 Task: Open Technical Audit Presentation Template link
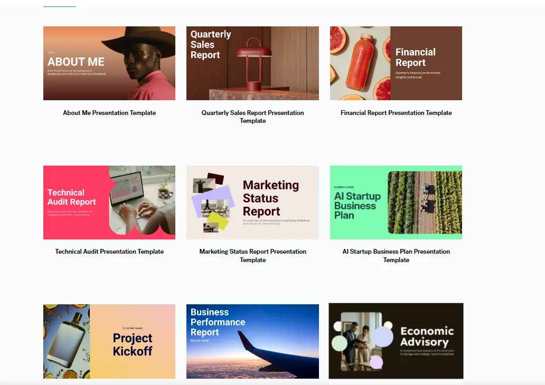coord(109,252)
